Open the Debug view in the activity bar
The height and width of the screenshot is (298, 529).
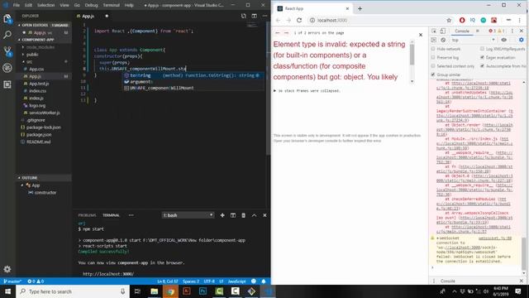[7, 68]
